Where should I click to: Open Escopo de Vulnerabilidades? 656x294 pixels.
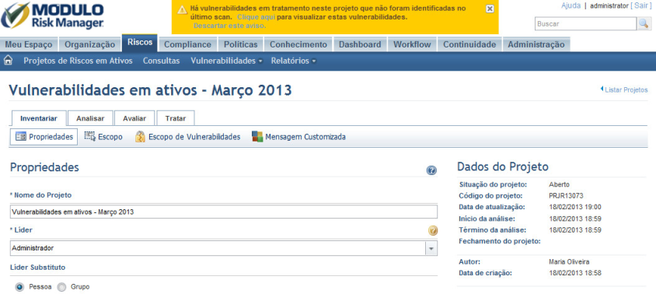click(x=187, y=137)
